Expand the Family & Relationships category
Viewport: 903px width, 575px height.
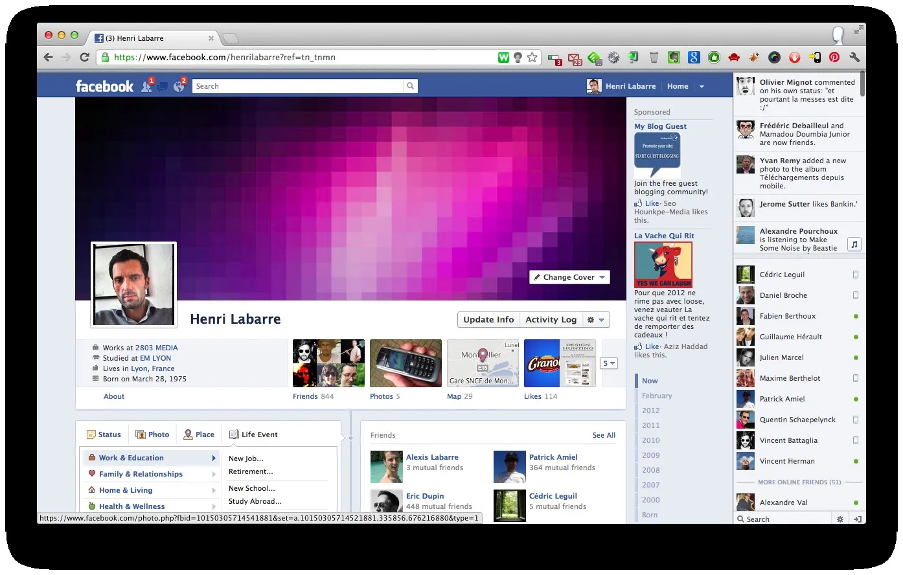tap(151, 474)
